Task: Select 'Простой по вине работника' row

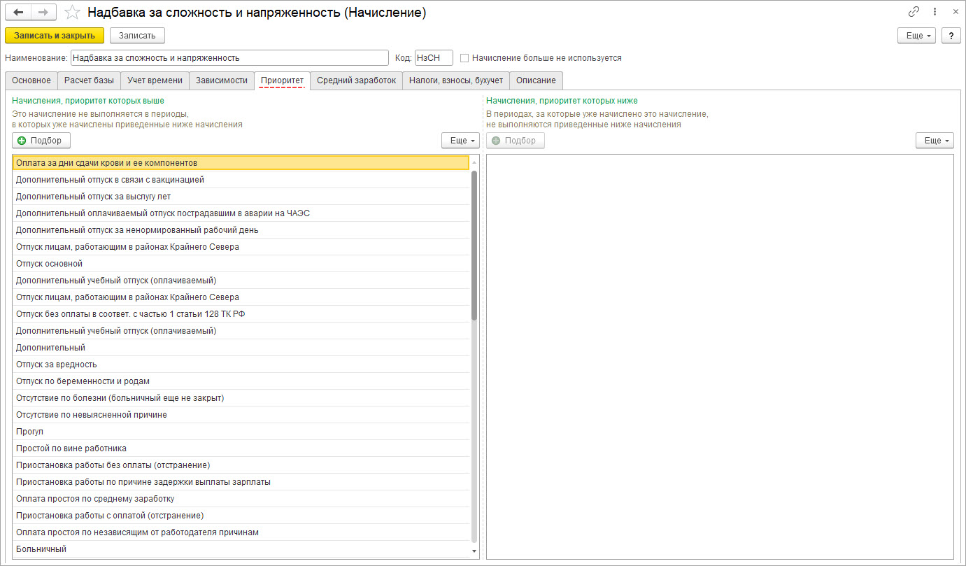Action: coord(241,448)
